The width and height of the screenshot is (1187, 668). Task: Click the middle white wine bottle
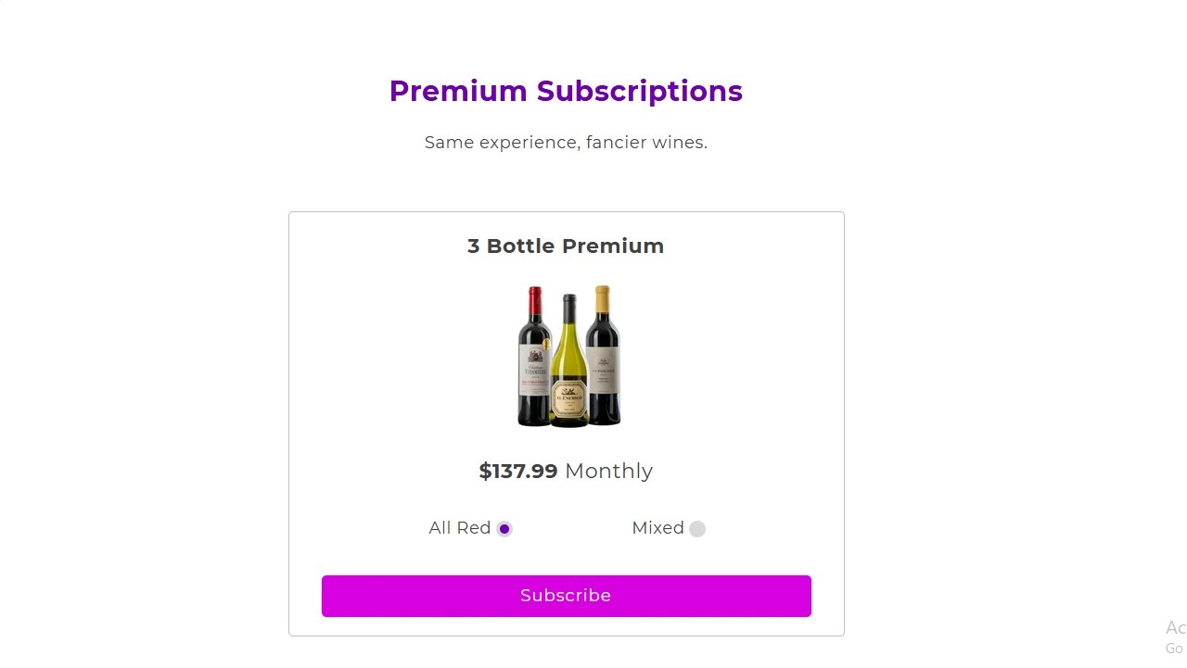(568, 371)
